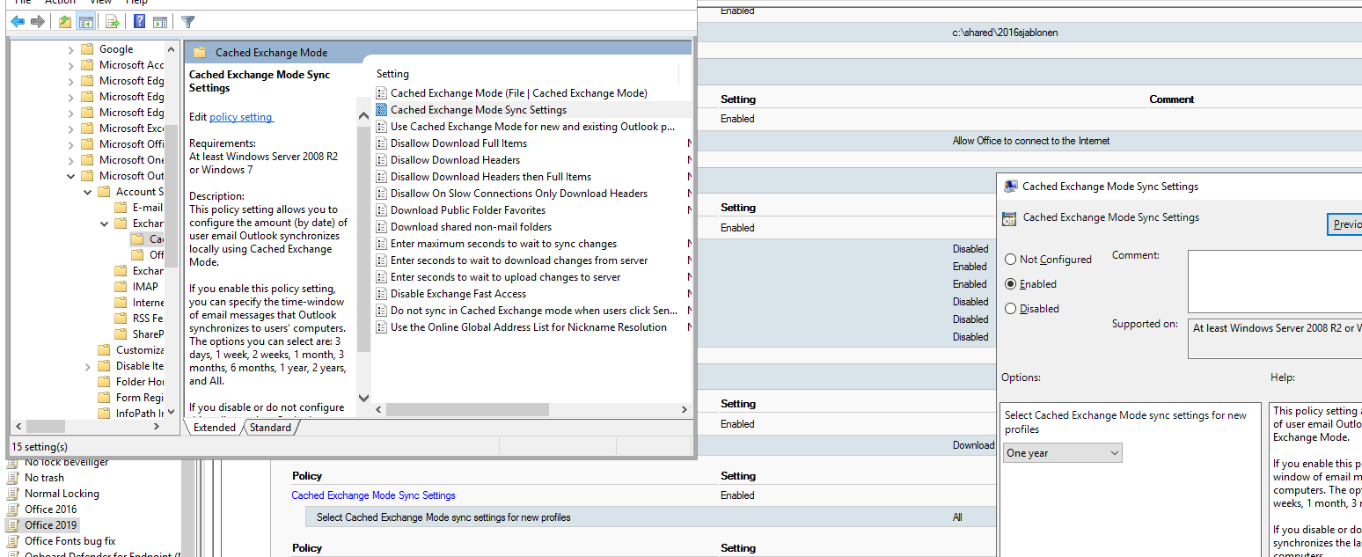Click the Up One Level folder icon
Viewport: 1362px width, 557px height.
65,22
